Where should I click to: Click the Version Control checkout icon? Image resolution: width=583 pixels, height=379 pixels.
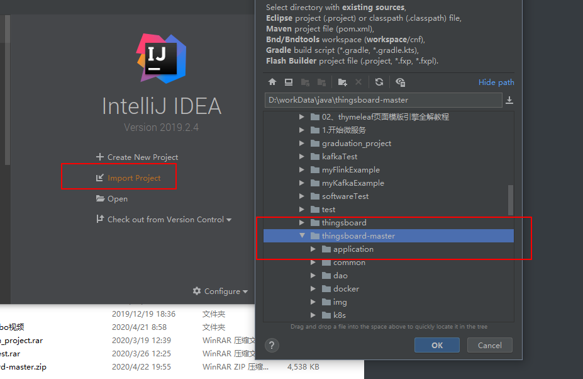coord(99,219)
